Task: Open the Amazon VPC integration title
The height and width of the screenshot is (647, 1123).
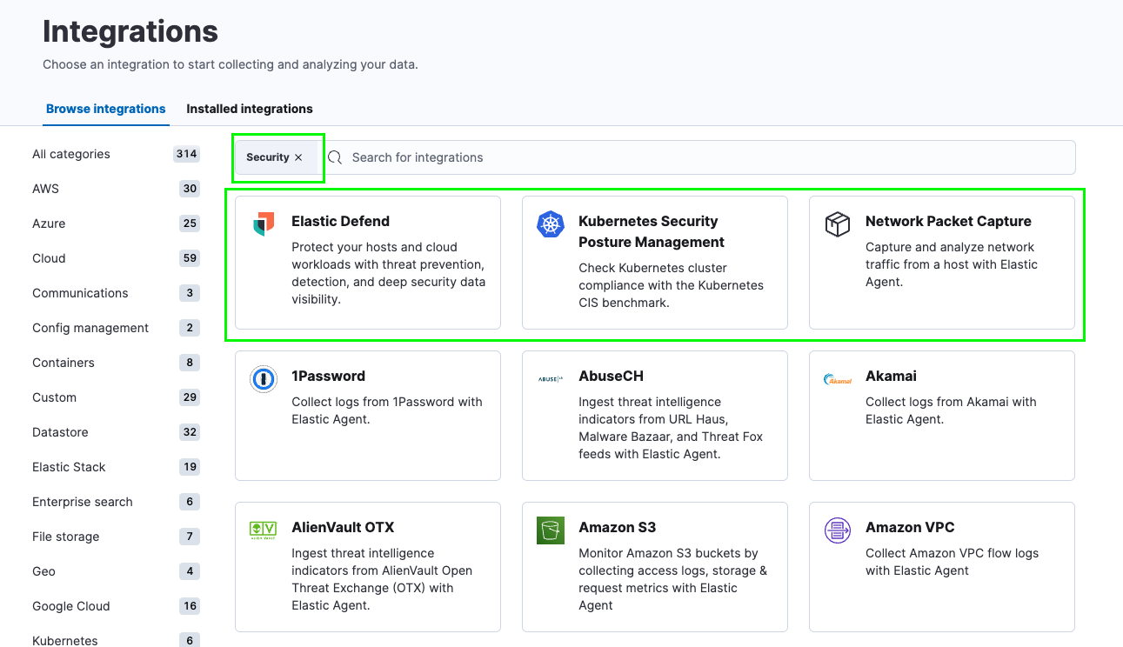Action: (910, 527)
